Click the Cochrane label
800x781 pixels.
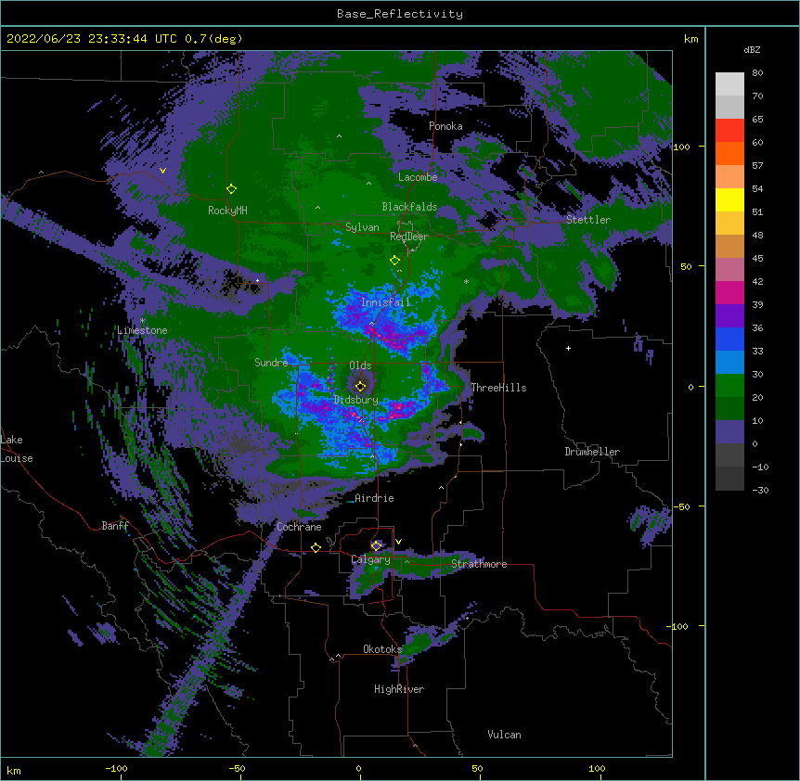(x=299, y=527)
